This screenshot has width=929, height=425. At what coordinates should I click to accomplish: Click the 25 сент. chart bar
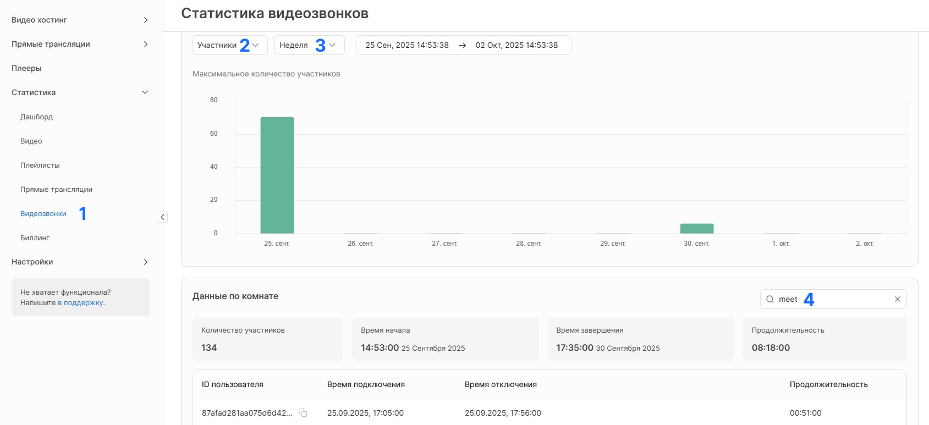277,175
